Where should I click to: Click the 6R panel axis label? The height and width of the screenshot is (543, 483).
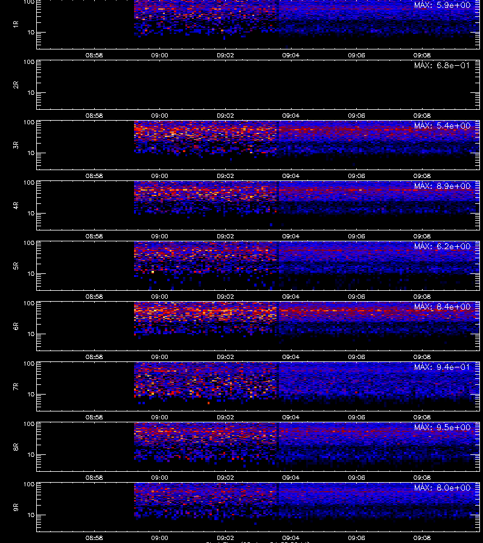pyautogui.click(x=16, y=326)
